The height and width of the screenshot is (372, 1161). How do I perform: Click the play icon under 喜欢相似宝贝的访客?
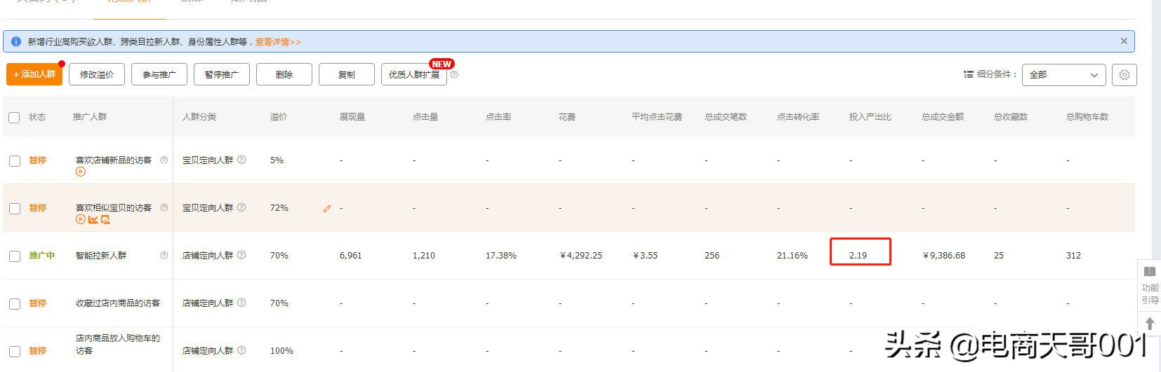81,219
